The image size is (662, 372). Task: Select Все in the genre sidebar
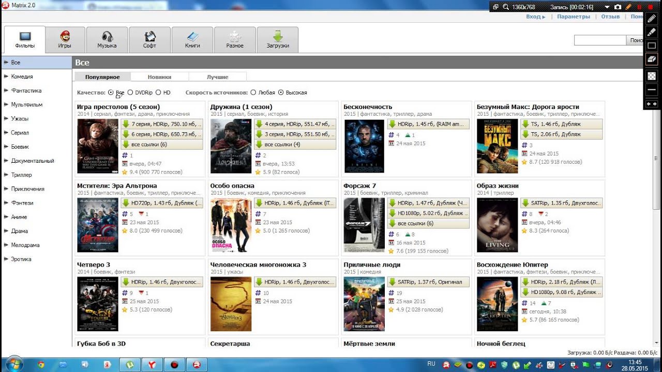click(x=36, y=63)
